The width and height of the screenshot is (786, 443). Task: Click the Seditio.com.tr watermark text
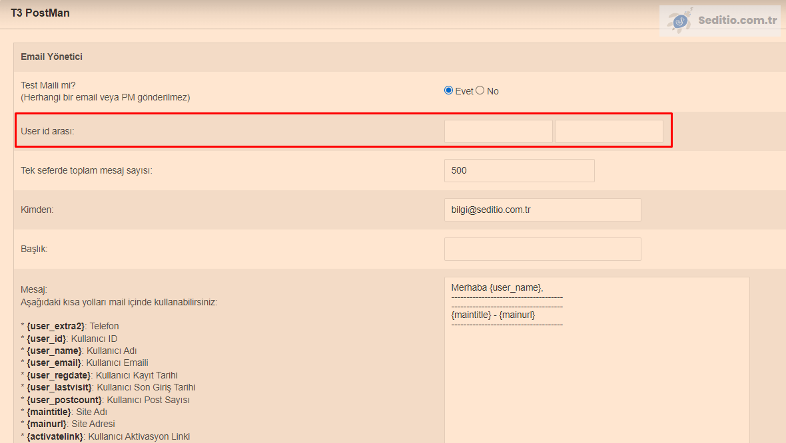coord(737,20)
